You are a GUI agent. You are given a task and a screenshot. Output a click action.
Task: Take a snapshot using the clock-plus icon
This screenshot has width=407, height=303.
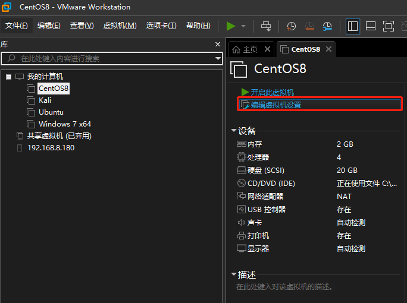[291, 26]
